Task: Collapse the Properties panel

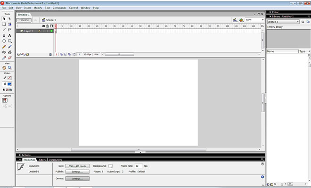Action: point(20,160)
